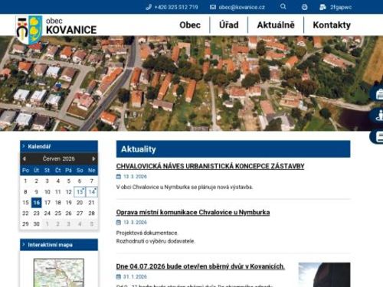Select day 9 in calendar
Screen dimensions: 383x287
click(37, 192)
